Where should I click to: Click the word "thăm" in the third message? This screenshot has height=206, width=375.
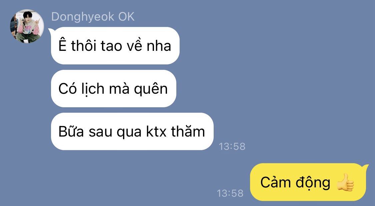point(188,131)
